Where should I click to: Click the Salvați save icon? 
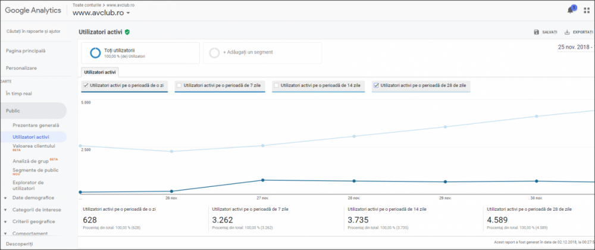tap(536, 32)
